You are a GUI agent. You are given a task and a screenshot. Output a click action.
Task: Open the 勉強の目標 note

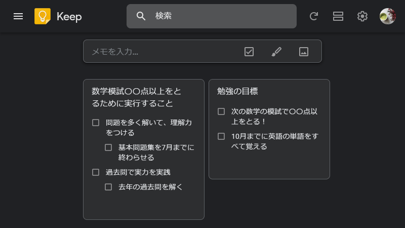[237, 91]
